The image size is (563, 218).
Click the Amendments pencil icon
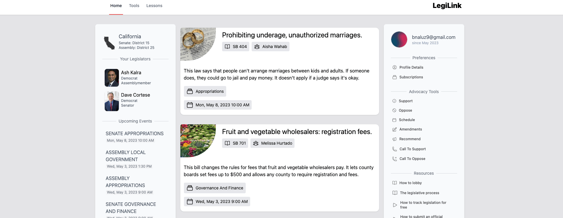394,129
